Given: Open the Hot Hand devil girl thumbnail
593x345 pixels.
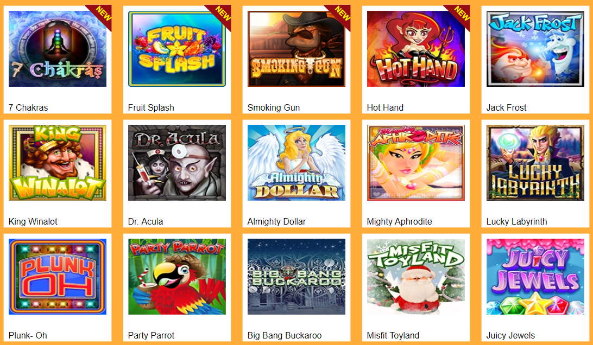Looking at the screenshot, I should click(x=416, y=49).
